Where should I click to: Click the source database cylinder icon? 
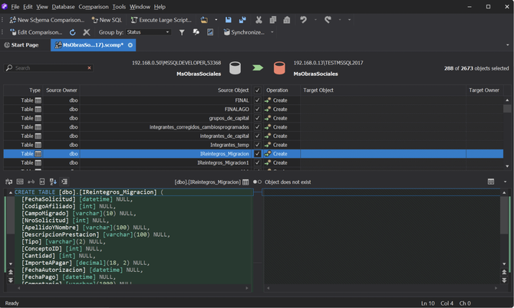pos(236,67)
